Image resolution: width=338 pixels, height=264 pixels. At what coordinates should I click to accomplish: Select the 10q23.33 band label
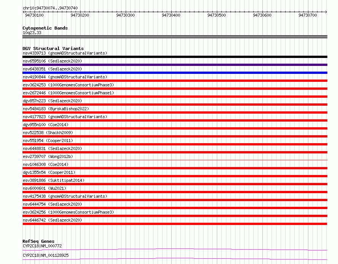click(x=32, y=33)
